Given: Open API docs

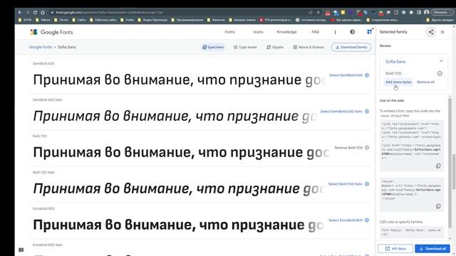Looking at the screenshot, I should tap(395, 249).
